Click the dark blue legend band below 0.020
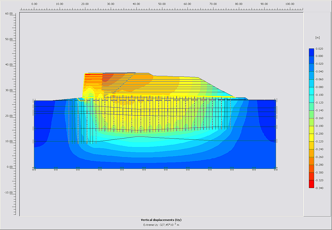Screen dimensions: 332x230 point(311,52)
